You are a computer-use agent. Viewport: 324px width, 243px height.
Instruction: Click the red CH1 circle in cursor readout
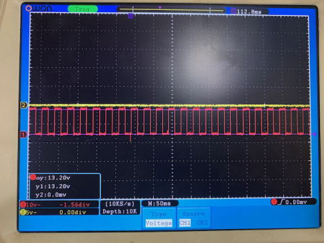coord(33,178)
